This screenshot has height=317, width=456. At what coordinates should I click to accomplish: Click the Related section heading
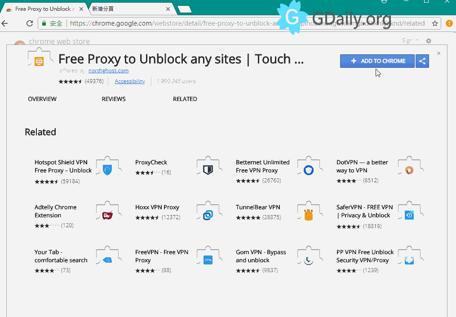click(40, 132)
